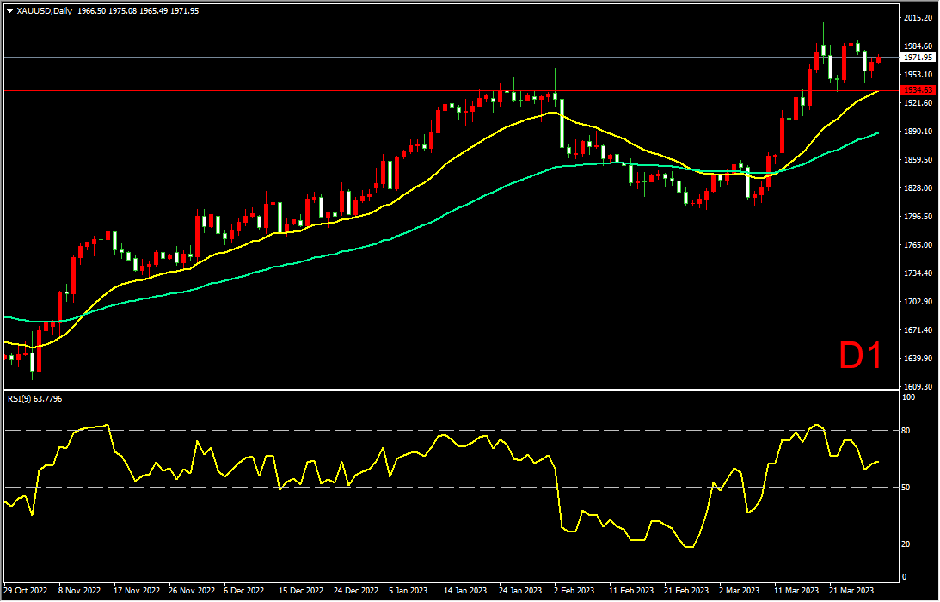Click the 80 level on the RSI scale

(906, 431)
